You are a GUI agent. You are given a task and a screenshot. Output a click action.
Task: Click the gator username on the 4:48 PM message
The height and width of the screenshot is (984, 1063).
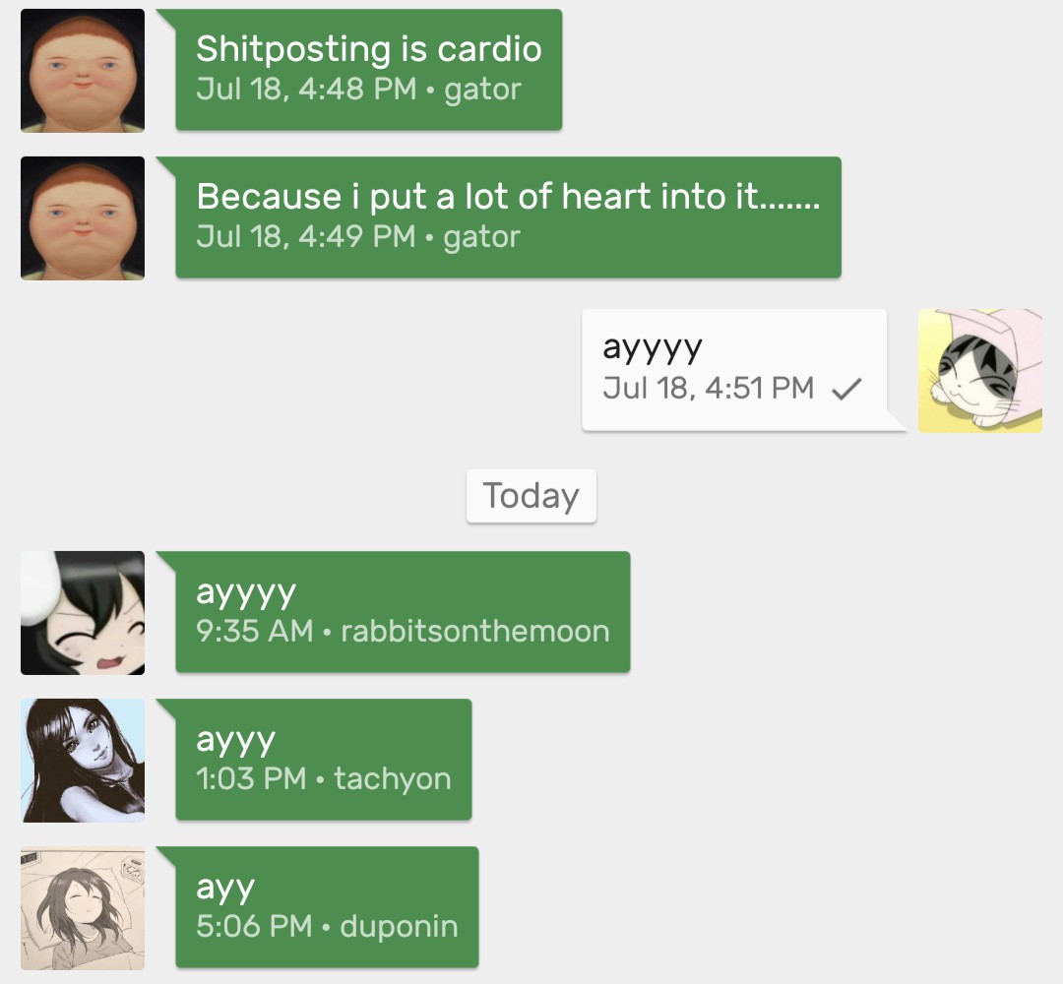click(x=482, y=91)
